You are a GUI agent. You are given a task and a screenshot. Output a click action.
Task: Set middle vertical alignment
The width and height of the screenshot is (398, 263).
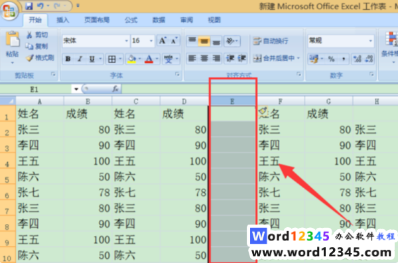[204, 41]
